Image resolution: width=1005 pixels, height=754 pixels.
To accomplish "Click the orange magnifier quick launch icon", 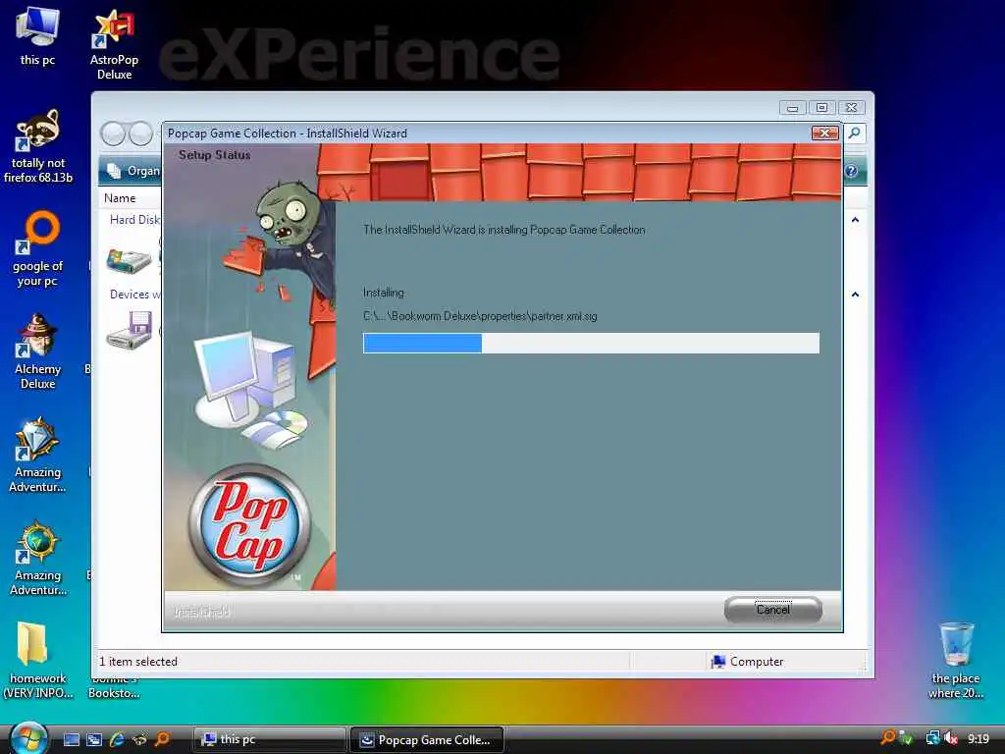I will pyautogui.click(x=162, y=739).
